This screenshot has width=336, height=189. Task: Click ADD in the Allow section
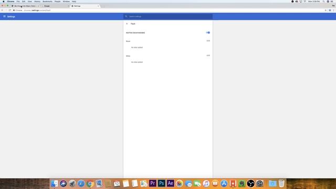[x=208, y=56]
